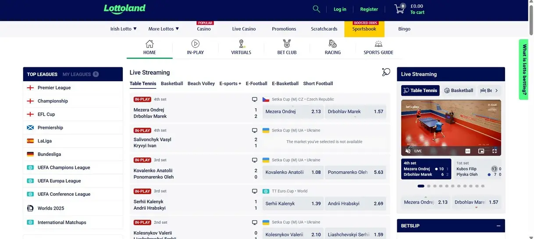Viewport: 534px width, 239px height.
Task: Click the live table tennis video
Action: pyautogui.click(x=451, y=128)
